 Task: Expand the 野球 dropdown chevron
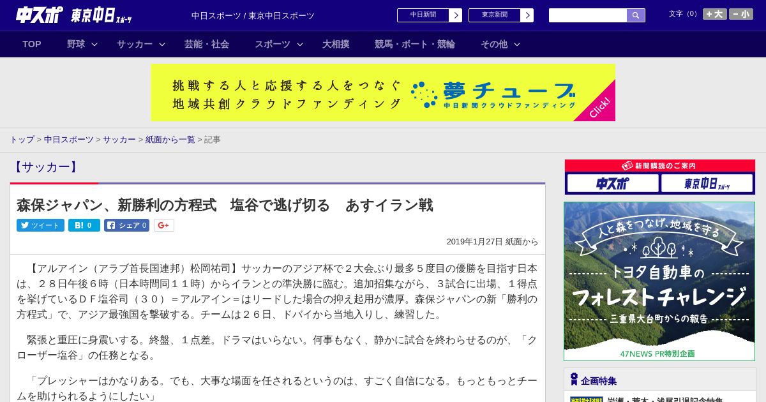point(94,44)
